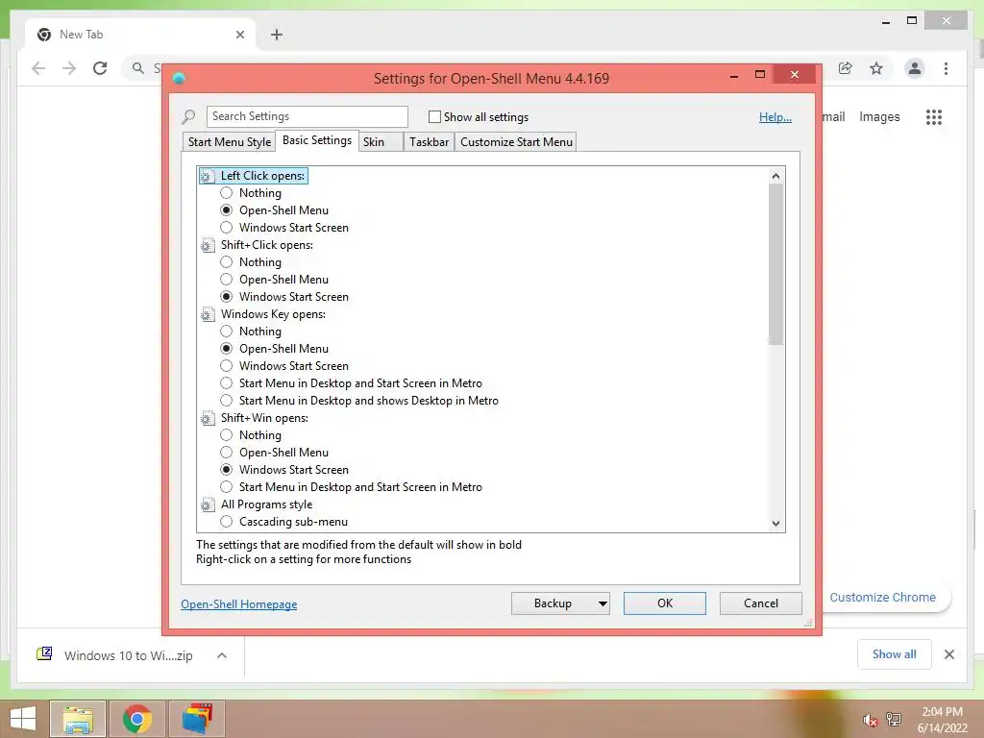The image size is (984, 738).
Task: Reload the page in Chrome
Action: click(x=100, y=68)
